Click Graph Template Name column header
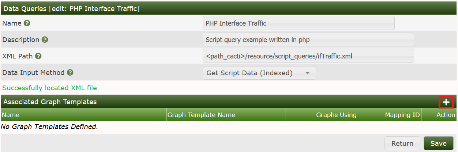 point(226,115)
